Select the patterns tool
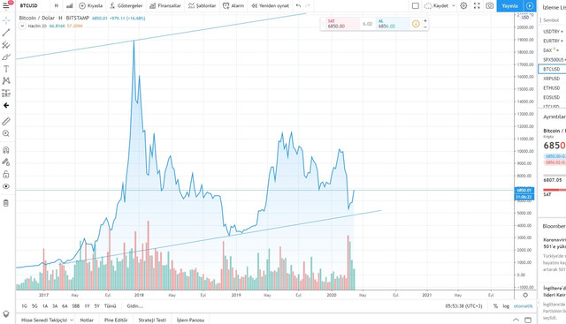 [x=6, y=80]
